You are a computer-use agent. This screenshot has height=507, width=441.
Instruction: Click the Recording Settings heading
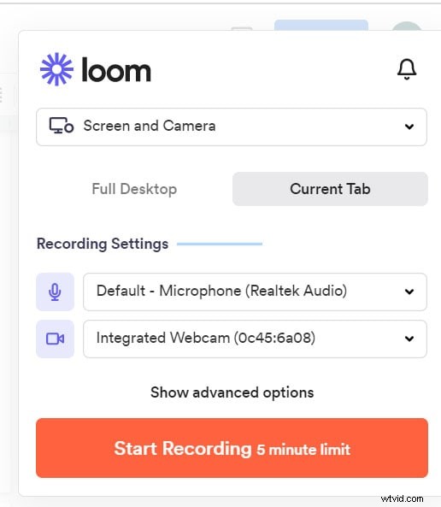coord(103,244)
